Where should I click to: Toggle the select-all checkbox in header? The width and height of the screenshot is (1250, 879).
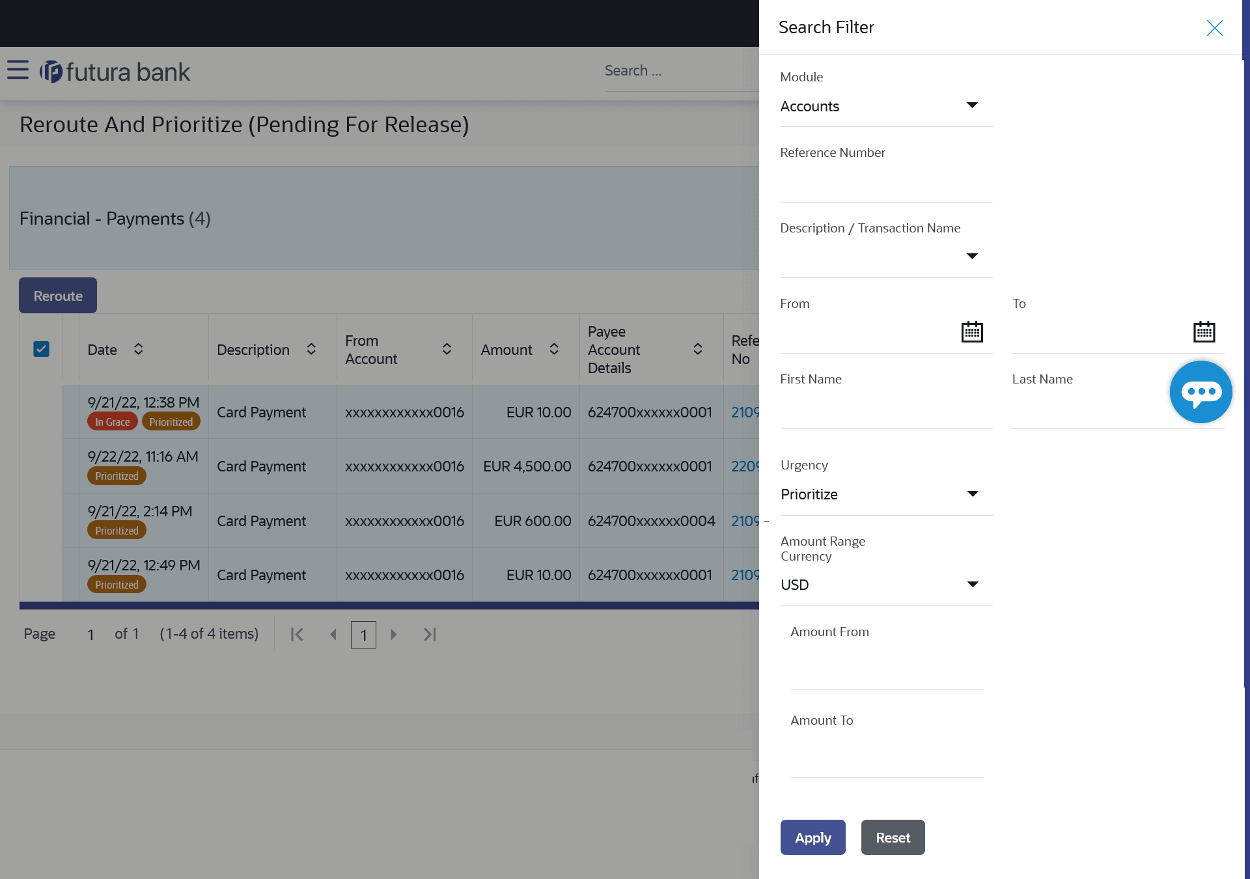point(41,350)
